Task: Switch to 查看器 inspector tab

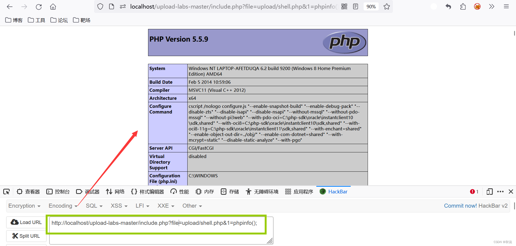Action: [x=28, y=192]
